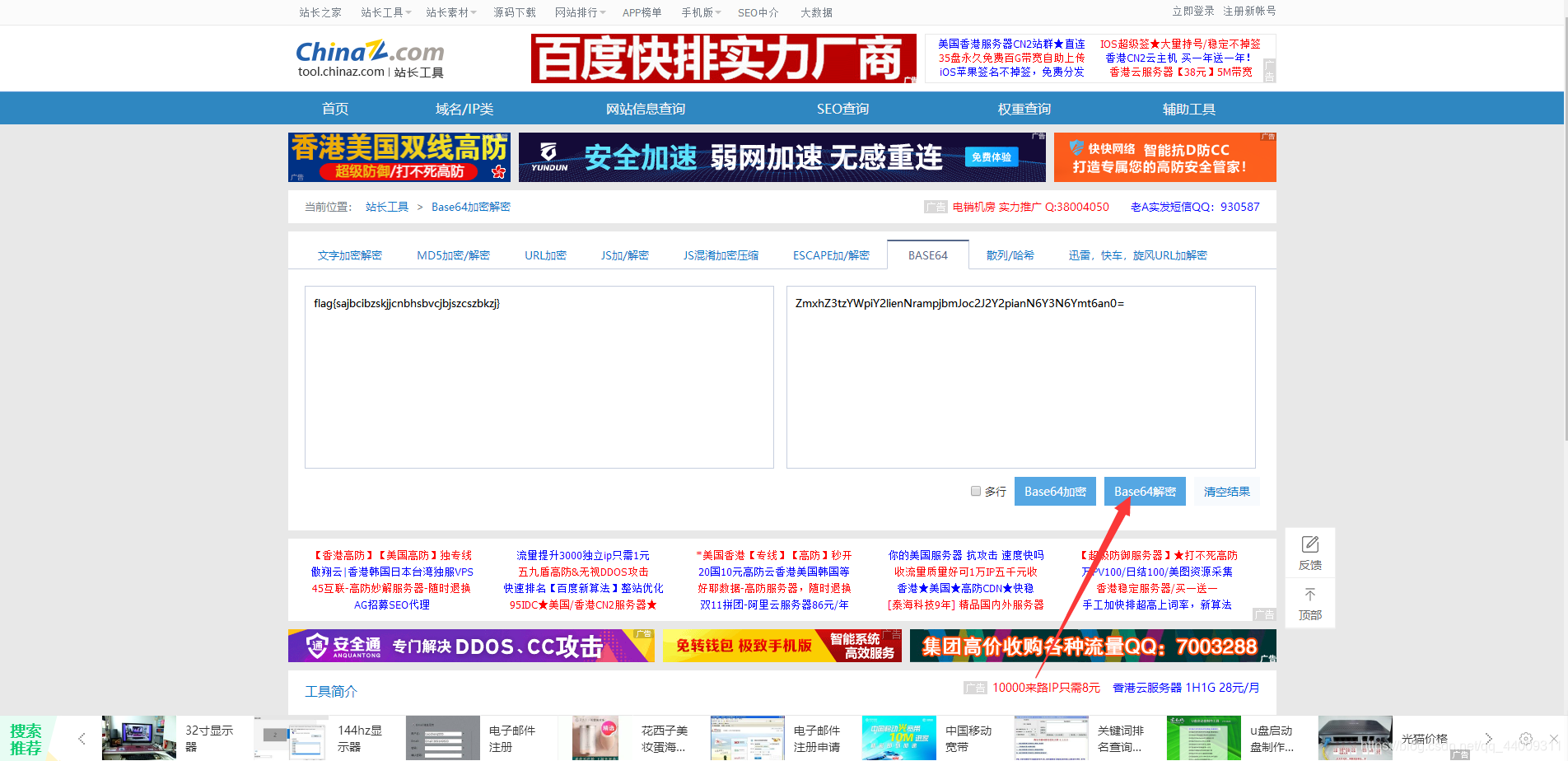Click the 快快网络 logo in the top-right ad

[x=1076, y=150]
